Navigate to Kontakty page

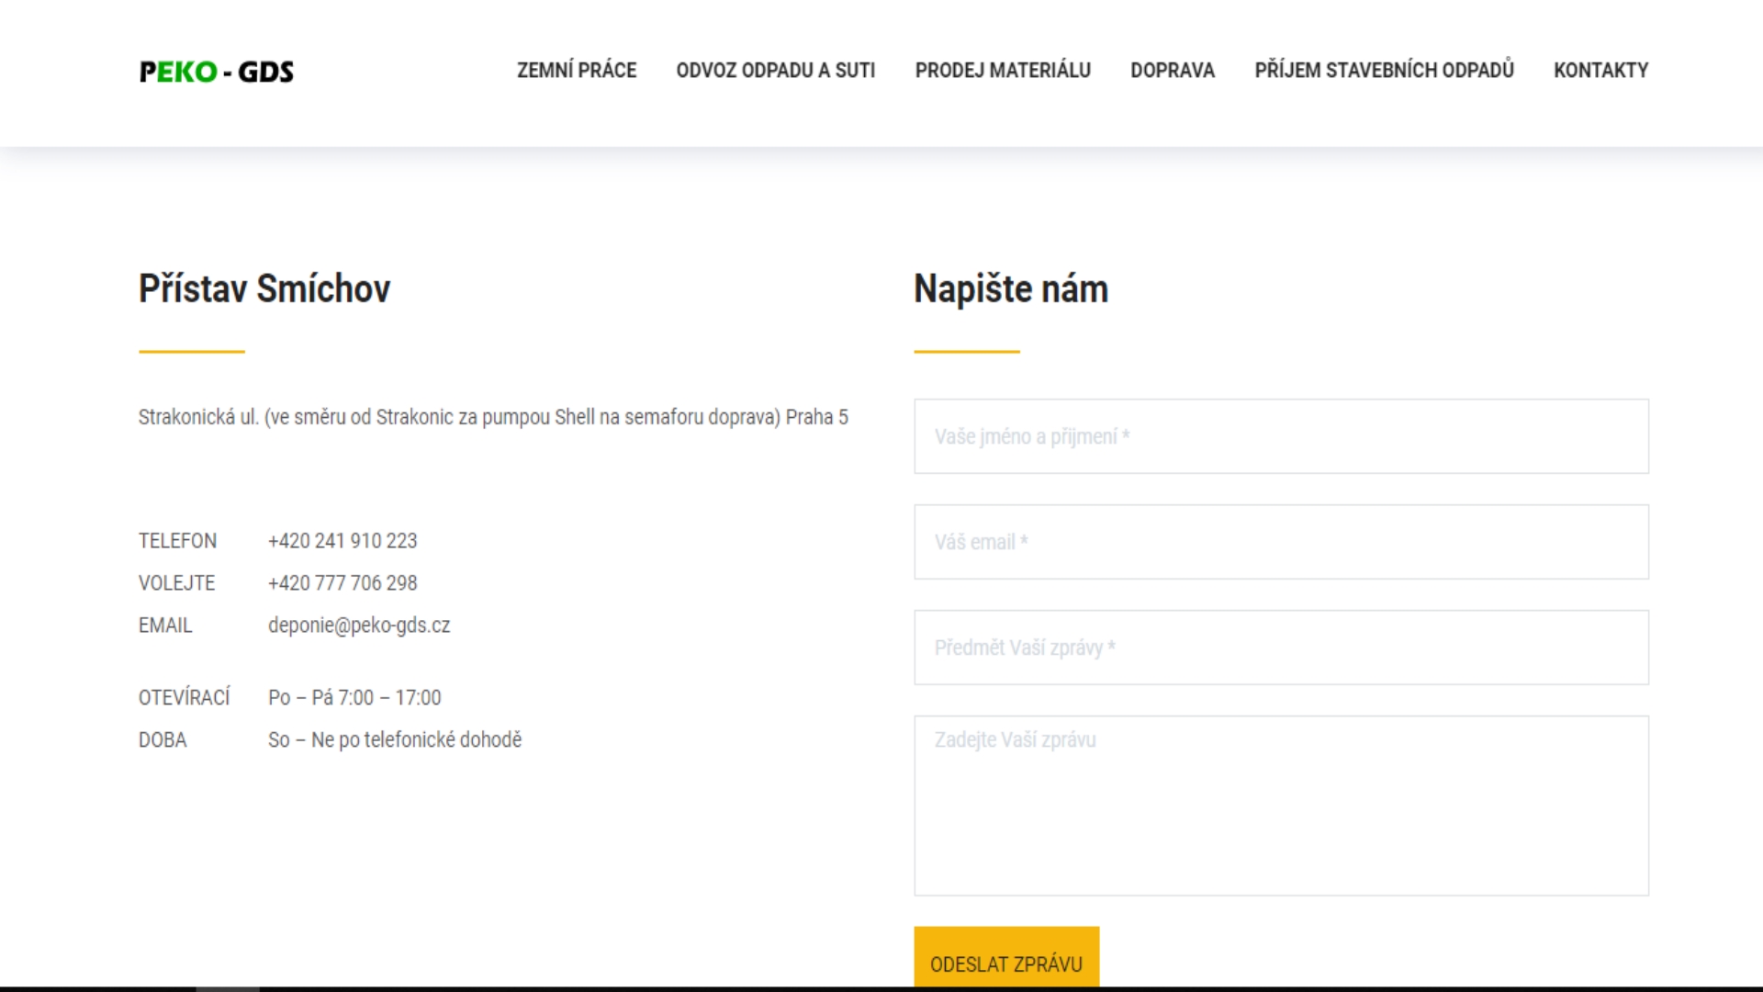(x=1600, y=71)
